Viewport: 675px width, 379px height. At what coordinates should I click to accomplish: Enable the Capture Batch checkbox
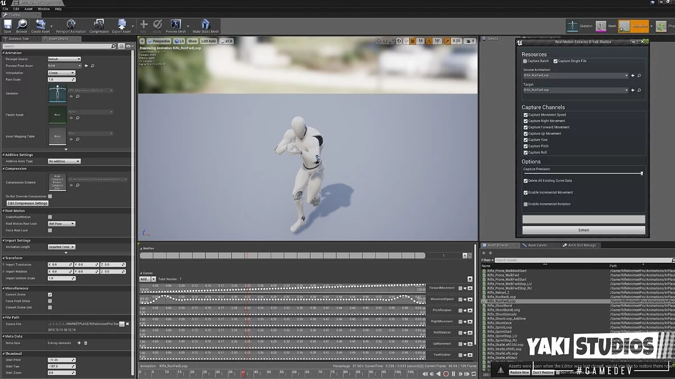[525, 61]
